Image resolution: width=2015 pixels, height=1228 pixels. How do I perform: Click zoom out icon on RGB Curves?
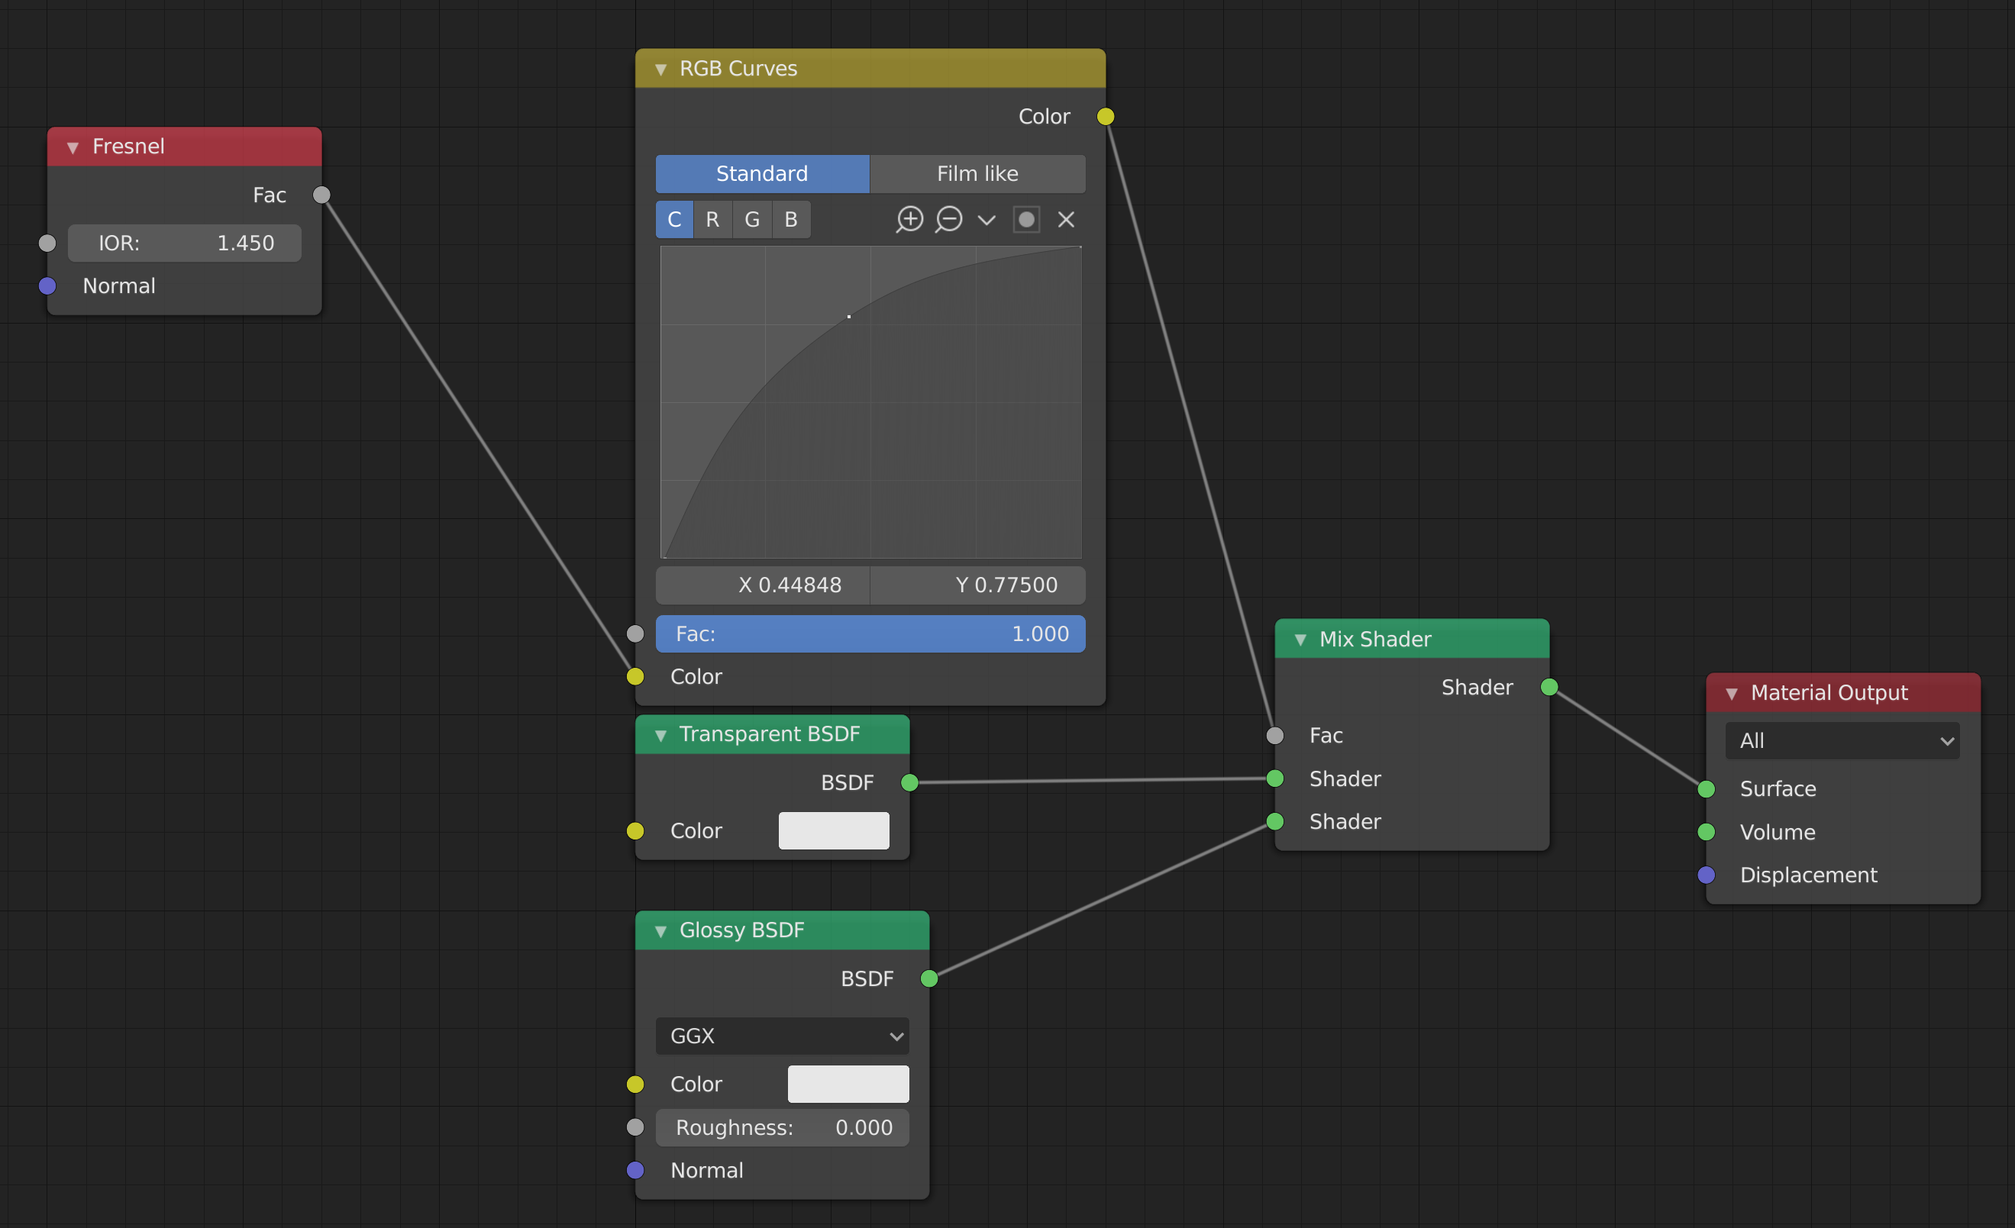point(948,219)
